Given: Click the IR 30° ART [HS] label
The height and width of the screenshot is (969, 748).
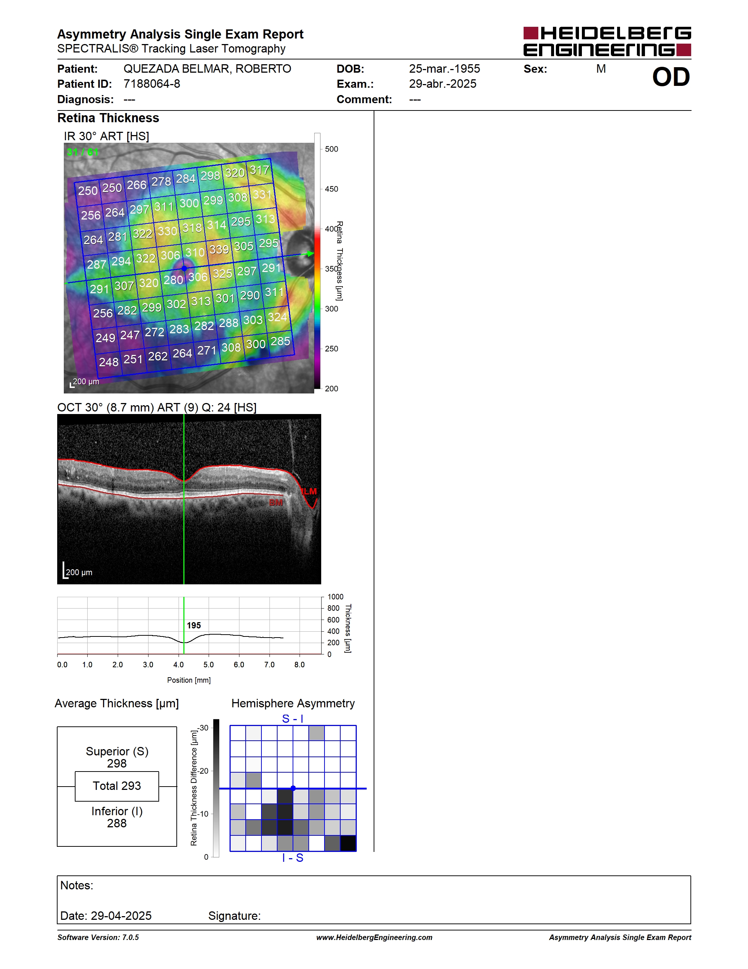Looking at the screenshot, I should (106, 136).
